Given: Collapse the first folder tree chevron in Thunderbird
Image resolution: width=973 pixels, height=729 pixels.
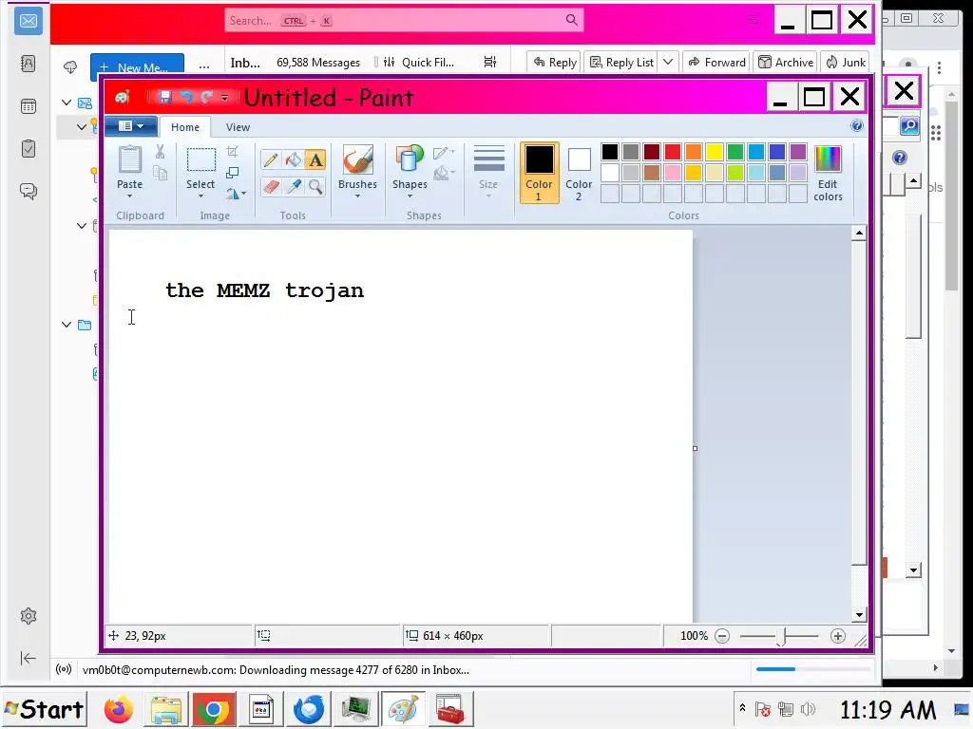Looking at the screenshot, I should point(67,103).
